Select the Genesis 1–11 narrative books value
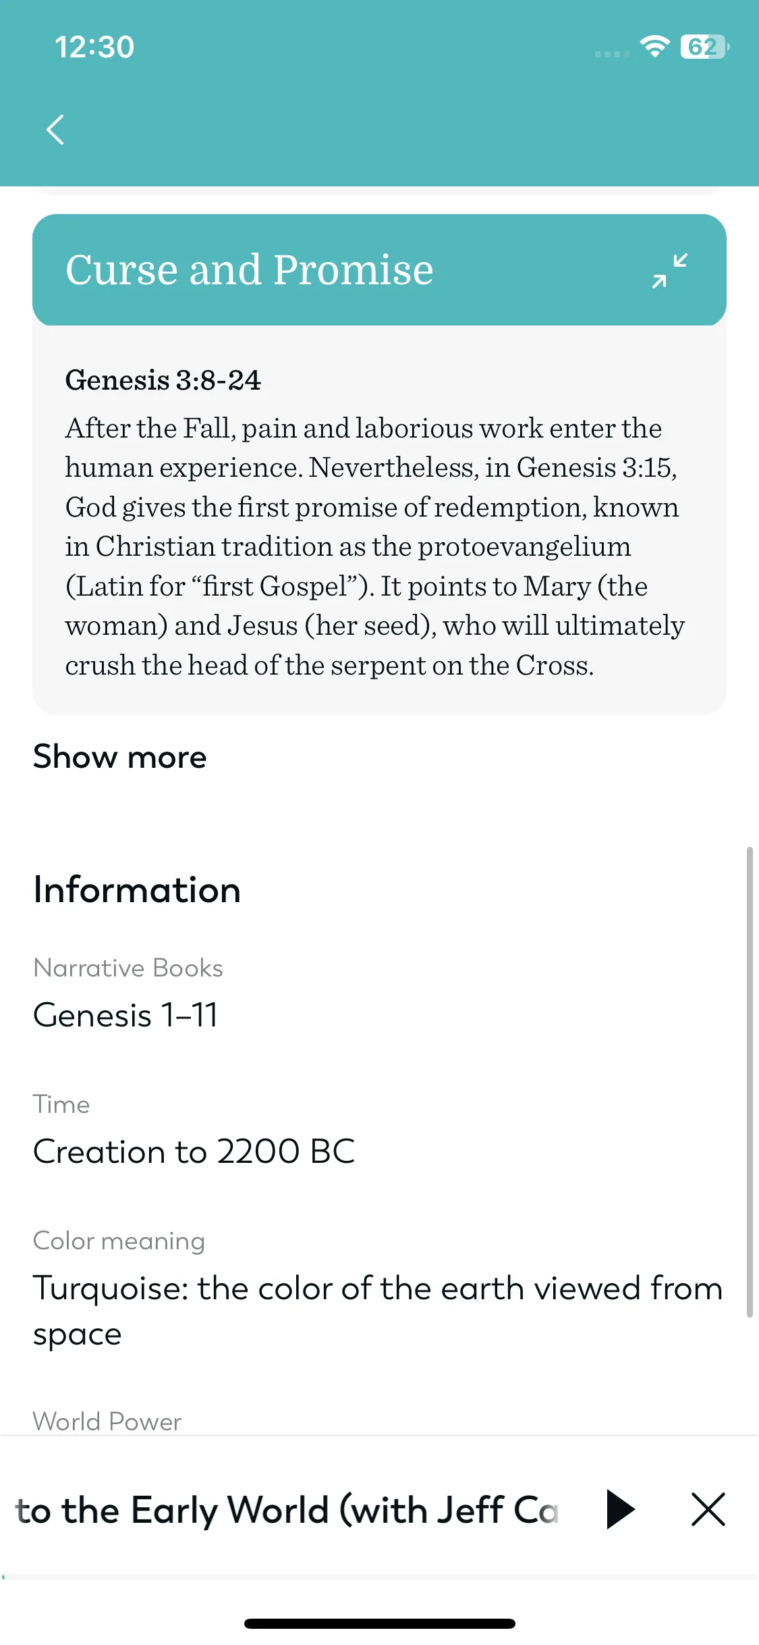Viewport: 759px width, 1645px height. coord(125,1015)
